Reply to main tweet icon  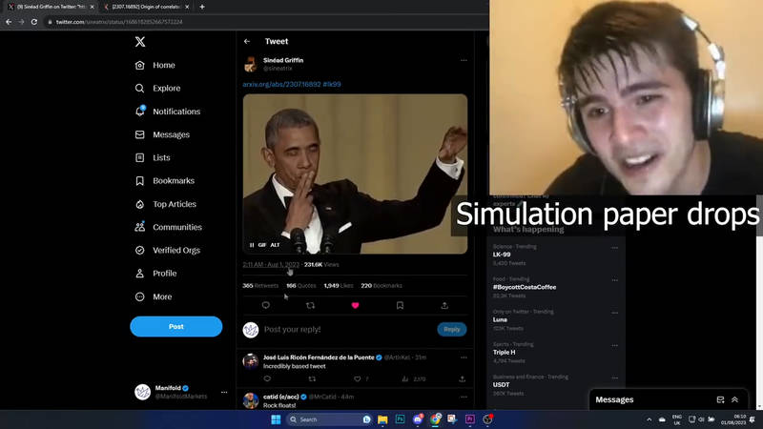(x=266, y=305)
